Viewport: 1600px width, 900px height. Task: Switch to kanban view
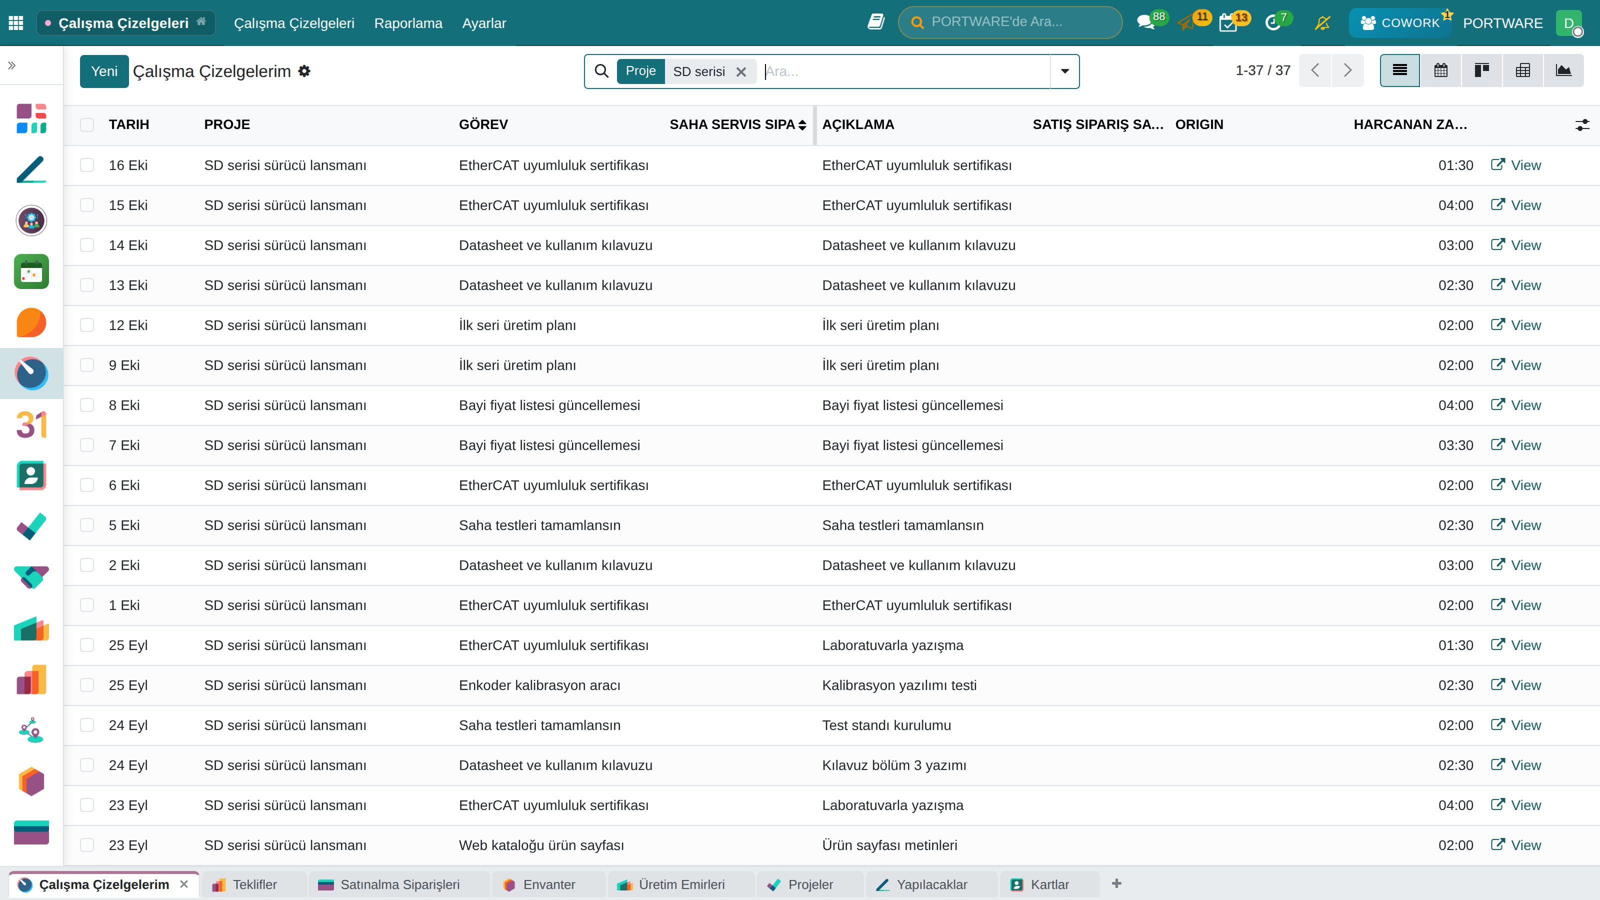click(x=1481, y=70)
